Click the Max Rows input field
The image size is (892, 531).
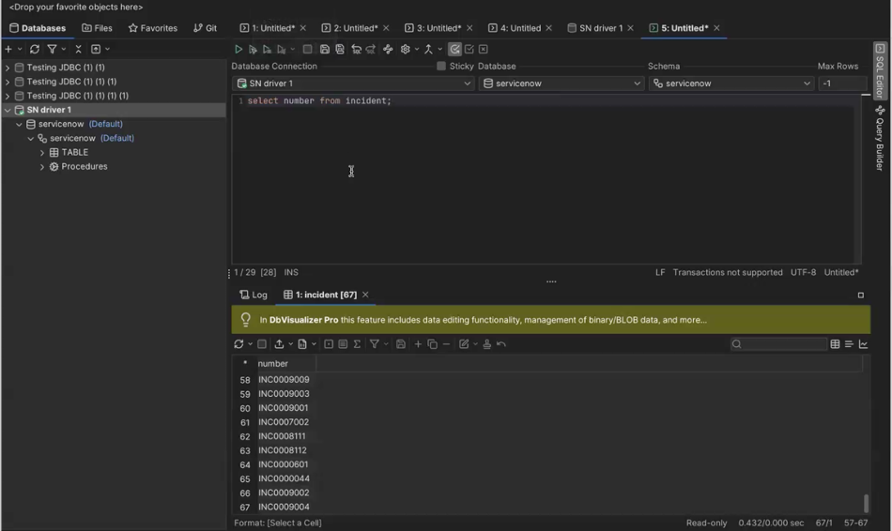(842, 83)
